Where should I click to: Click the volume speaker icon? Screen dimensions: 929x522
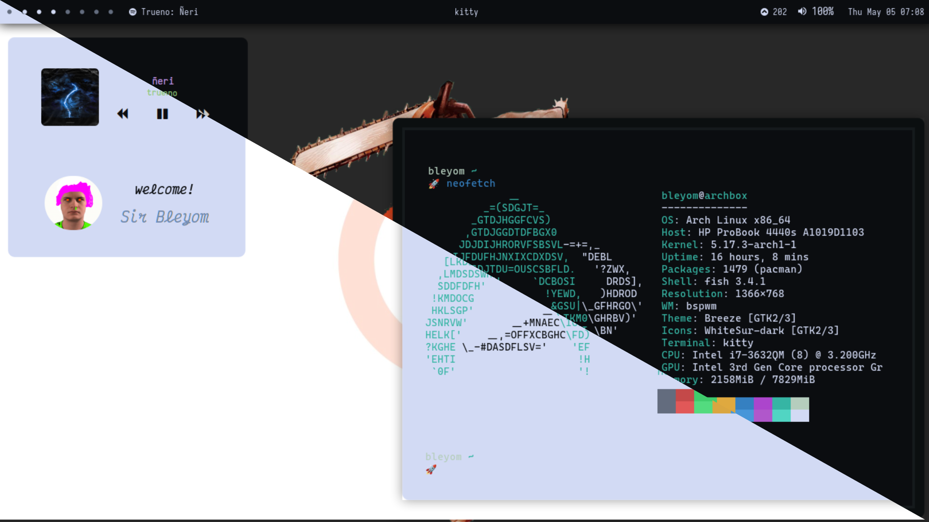(802, 12)
